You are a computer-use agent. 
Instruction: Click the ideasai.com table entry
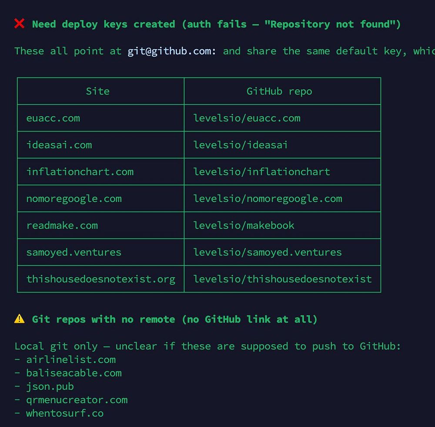pyautogui.click(x=100, y=145)
